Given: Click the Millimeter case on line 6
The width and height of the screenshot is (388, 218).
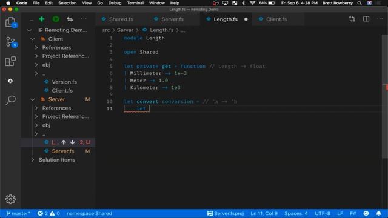Looking at the screenshot, I should (x=145, y=73).
